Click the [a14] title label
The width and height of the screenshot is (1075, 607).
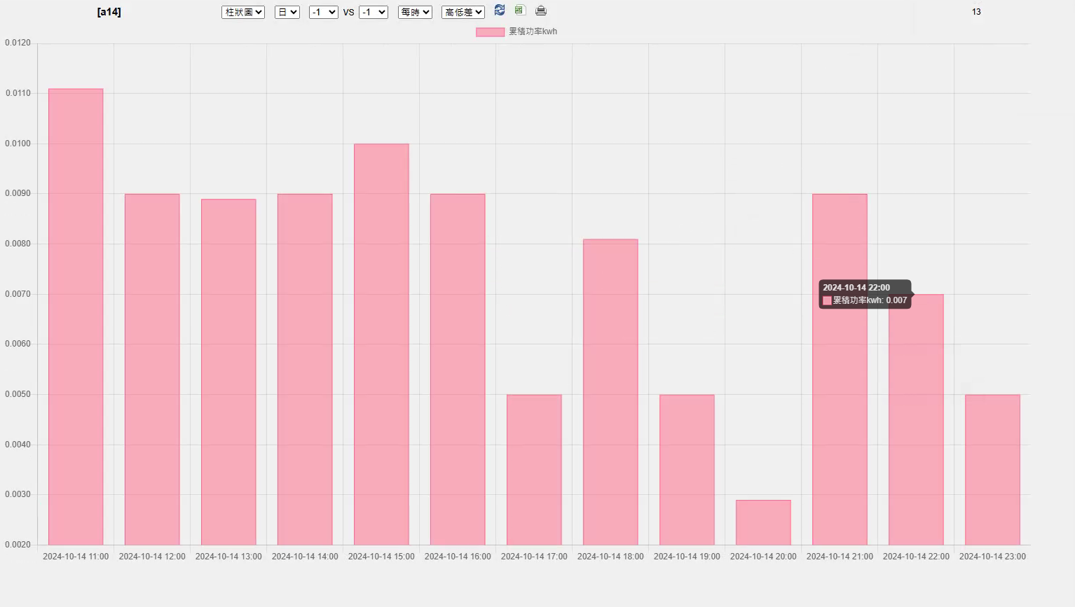pos(109,12)
